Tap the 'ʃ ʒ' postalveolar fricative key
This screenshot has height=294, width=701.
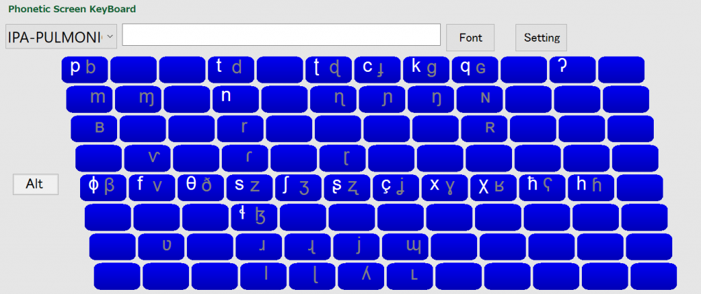298,187
